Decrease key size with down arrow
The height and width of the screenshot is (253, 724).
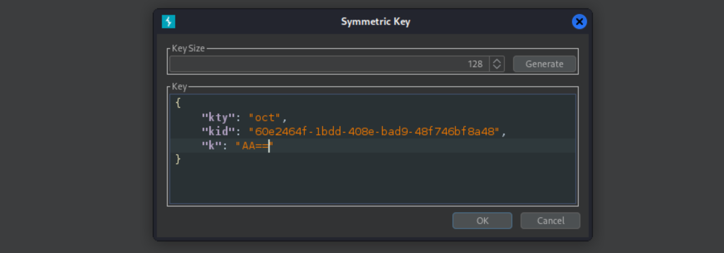497,67
